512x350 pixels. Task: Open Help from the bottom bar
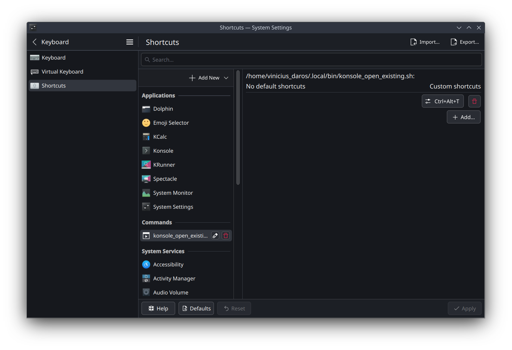(158, 309)
